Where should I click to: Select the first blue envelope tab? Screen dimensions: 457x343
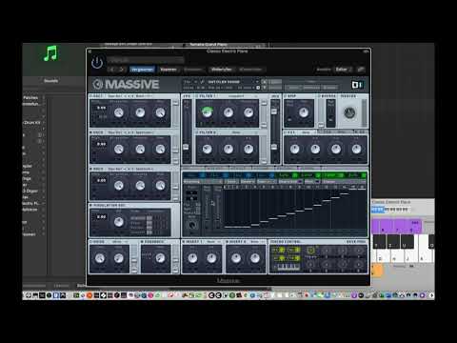[x=195, y=175]
